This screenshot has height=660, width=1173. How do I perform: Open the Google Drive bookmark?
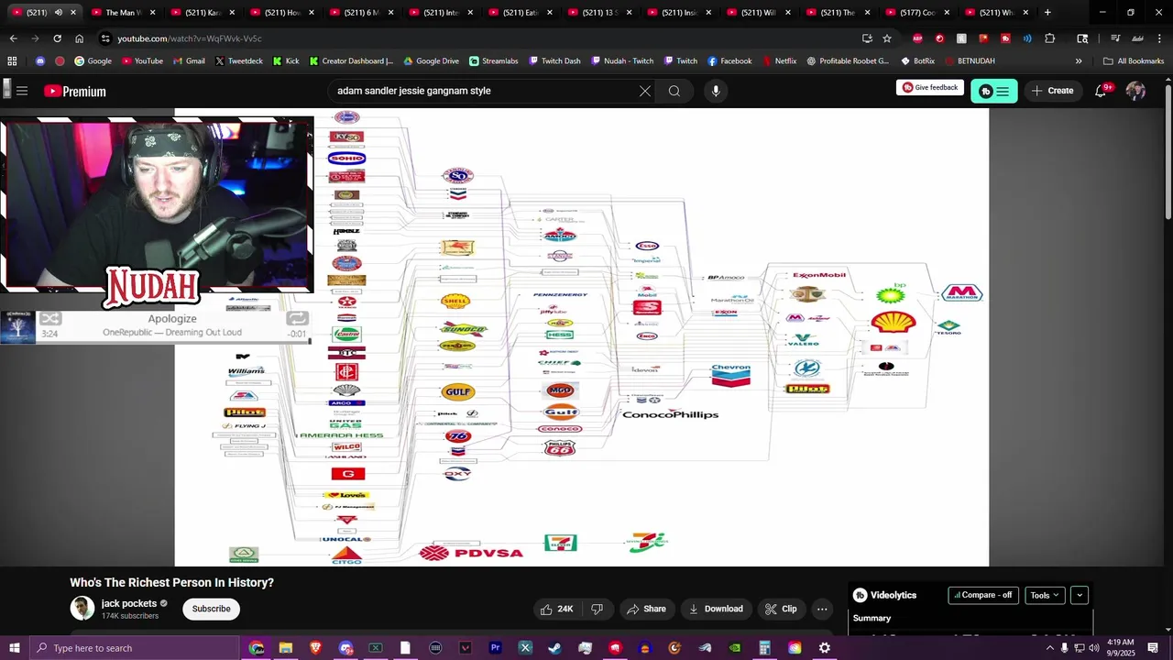[432, 61]
